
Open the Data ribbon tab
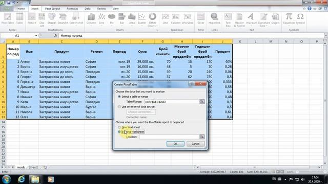point(88,9)
